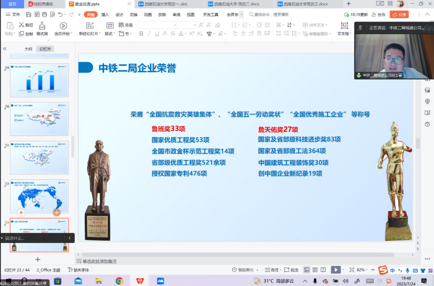Toggle the 备注 notes pane in status bar

pyautogui.click(x=273, y=270)
